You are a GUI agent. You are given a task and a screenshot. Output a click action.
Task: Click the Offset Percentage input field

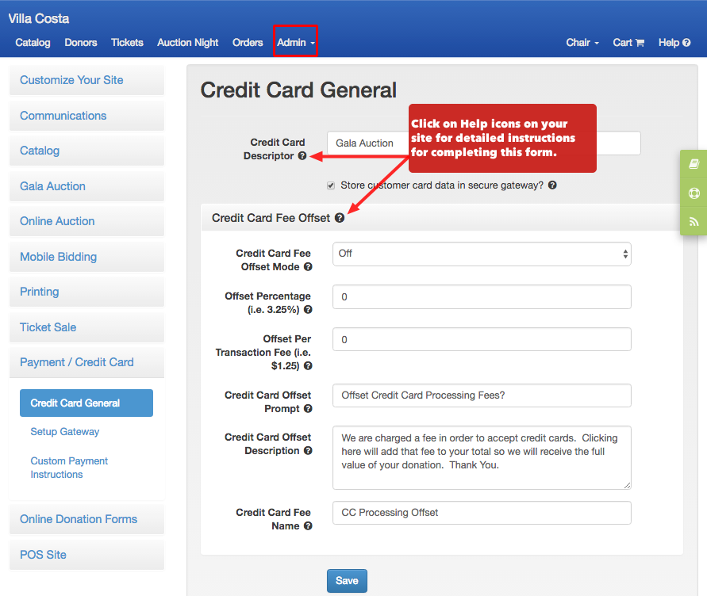[x=482, y=297]
